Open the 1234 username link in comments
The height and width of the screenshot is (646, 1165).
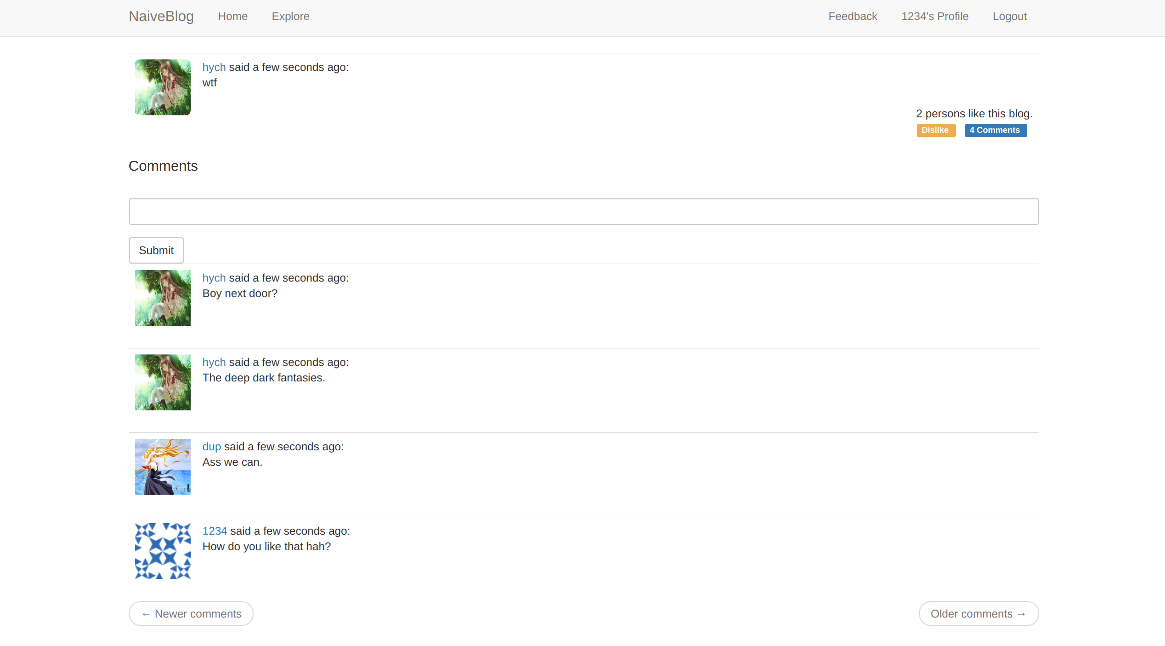click(x=215, y=531)
